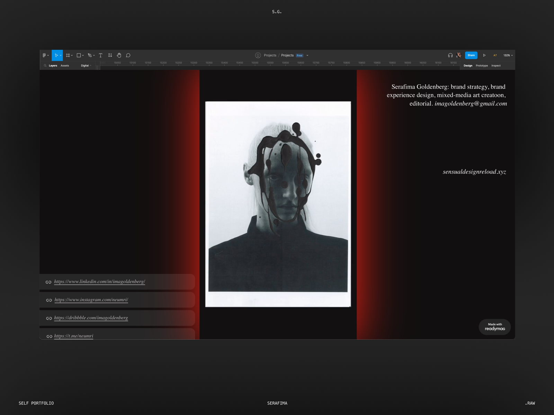Select the Pen tool
The height and width of the screenshot is (415, 554).
tap(90, 55)
